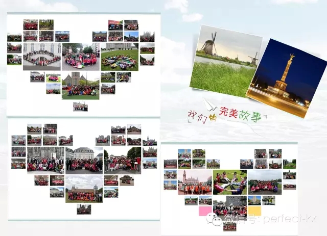Open the castle lawn photo in bottom-left collage
Screen dimensions: 327x236
click(x=84, y=189)
